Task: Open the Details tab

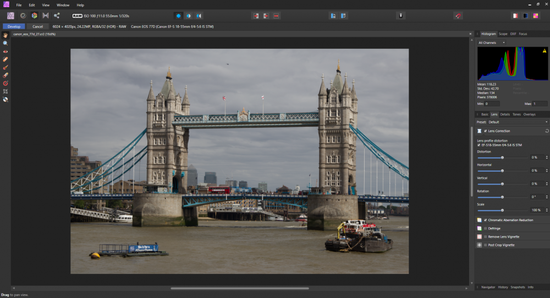Action: [504, 114]
